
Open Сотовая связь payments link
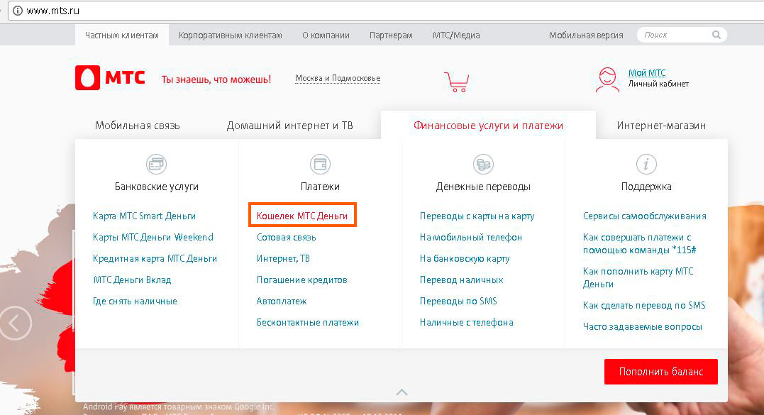pos(286,237)
